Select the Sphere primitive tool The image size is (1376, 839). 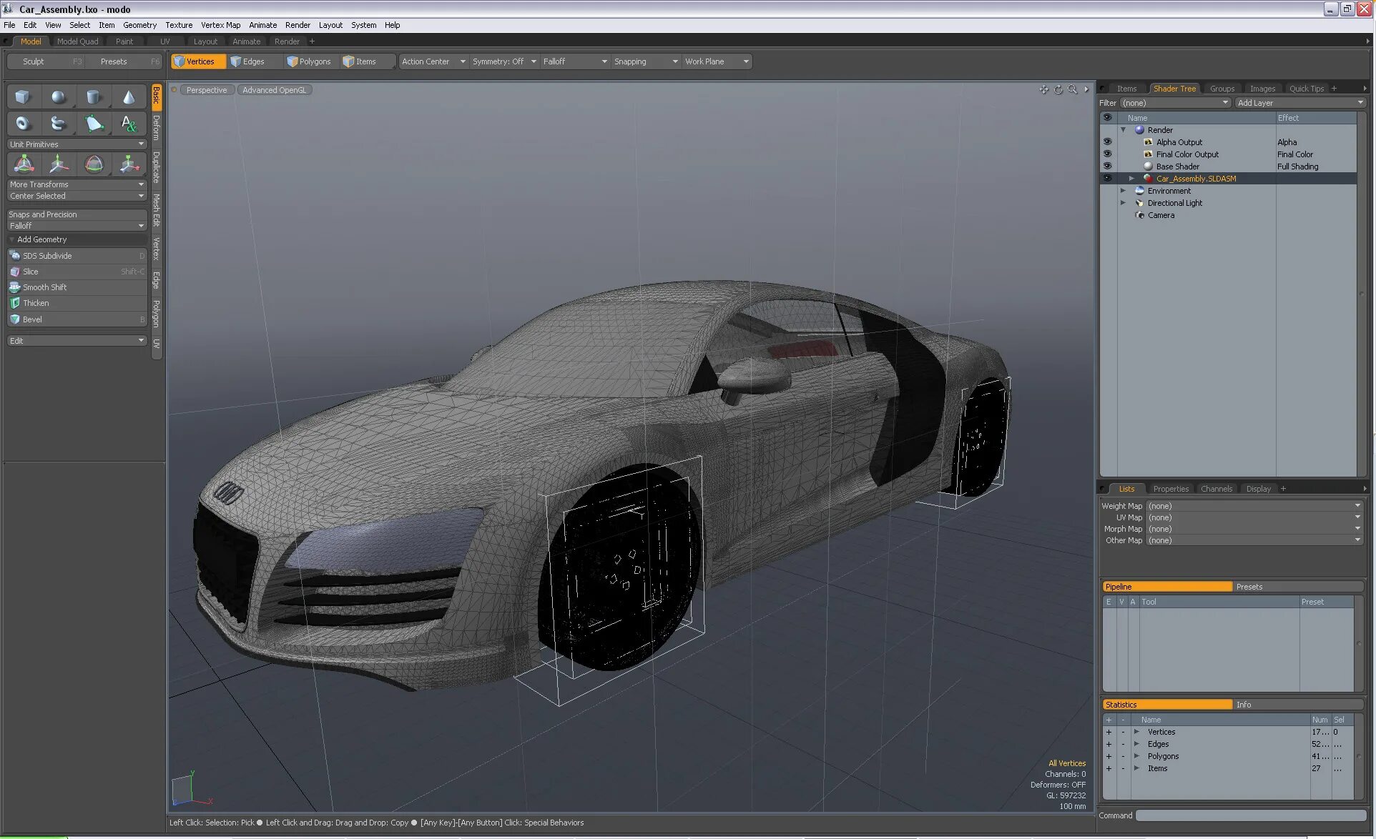coord(58,97)
